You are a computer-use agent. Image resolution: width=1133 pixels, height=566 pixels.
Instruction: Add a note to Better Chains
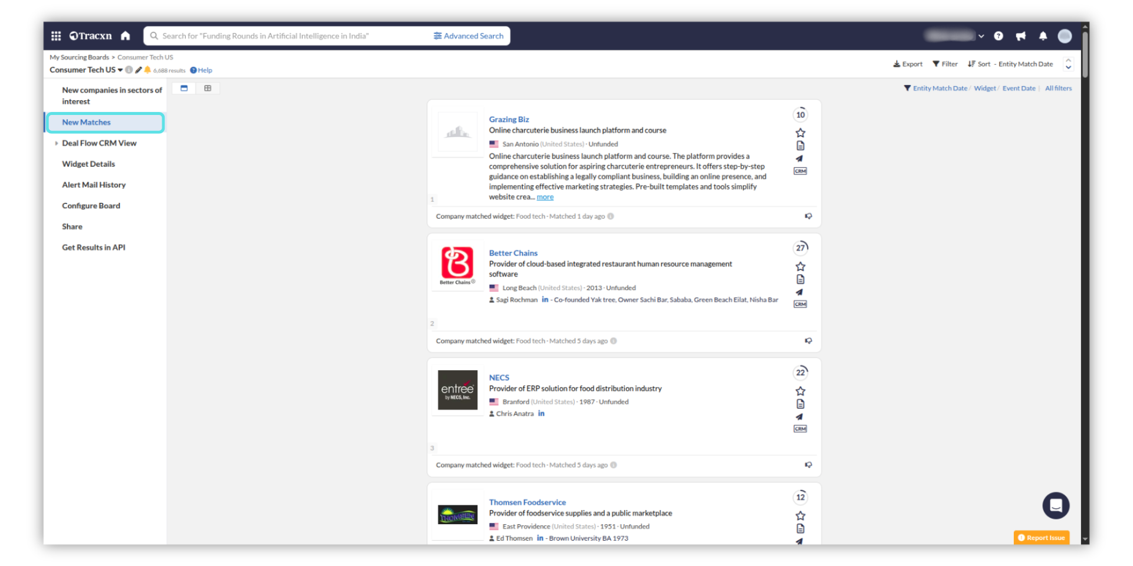tap(800, 279)
